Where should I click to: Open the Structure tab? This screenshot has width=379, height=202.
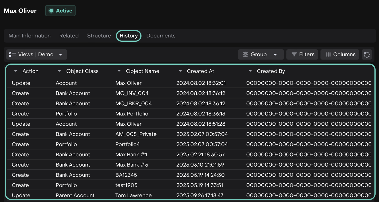pos(99,36)
